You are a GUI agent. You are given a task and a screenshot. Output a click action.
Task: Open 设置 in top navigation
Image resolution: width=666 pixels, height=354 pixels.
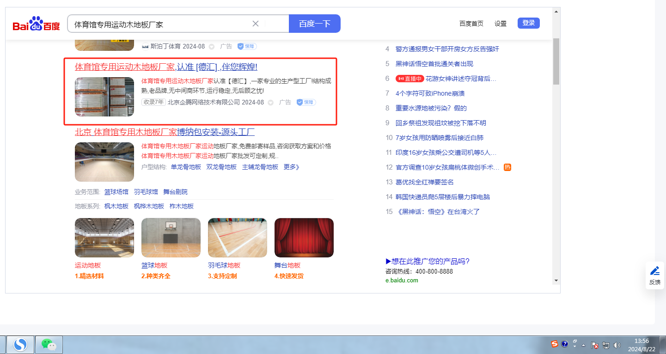click(x=500, y=24)
